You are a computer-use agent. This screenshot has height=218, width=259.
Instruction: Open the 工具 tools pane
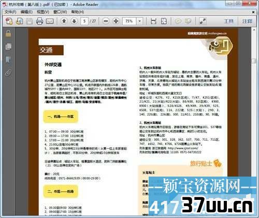pyautogui.click(x=228, y=21)
